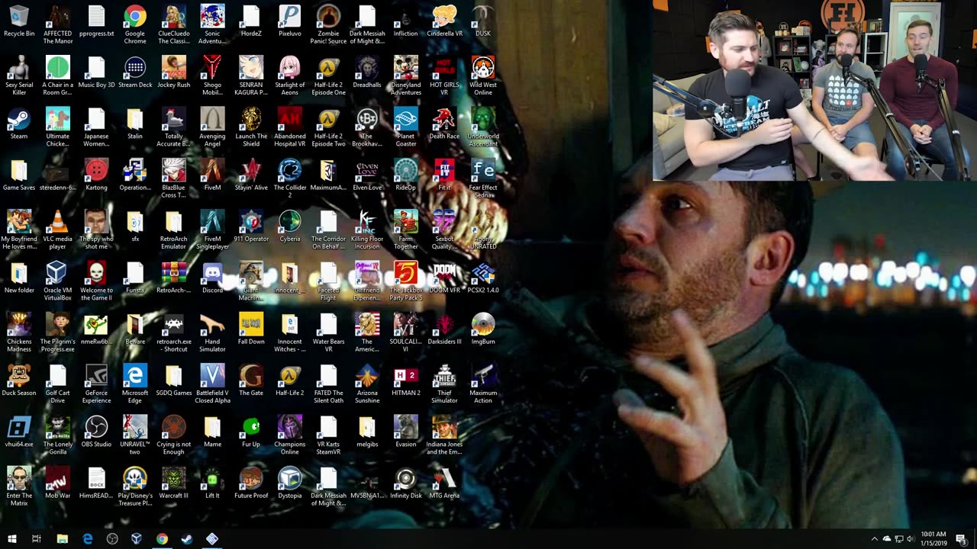Viewport: 977px width, 549px height.
Task: Launch Battlefield V Closed Alpha icon
Action: click(212, 384)
